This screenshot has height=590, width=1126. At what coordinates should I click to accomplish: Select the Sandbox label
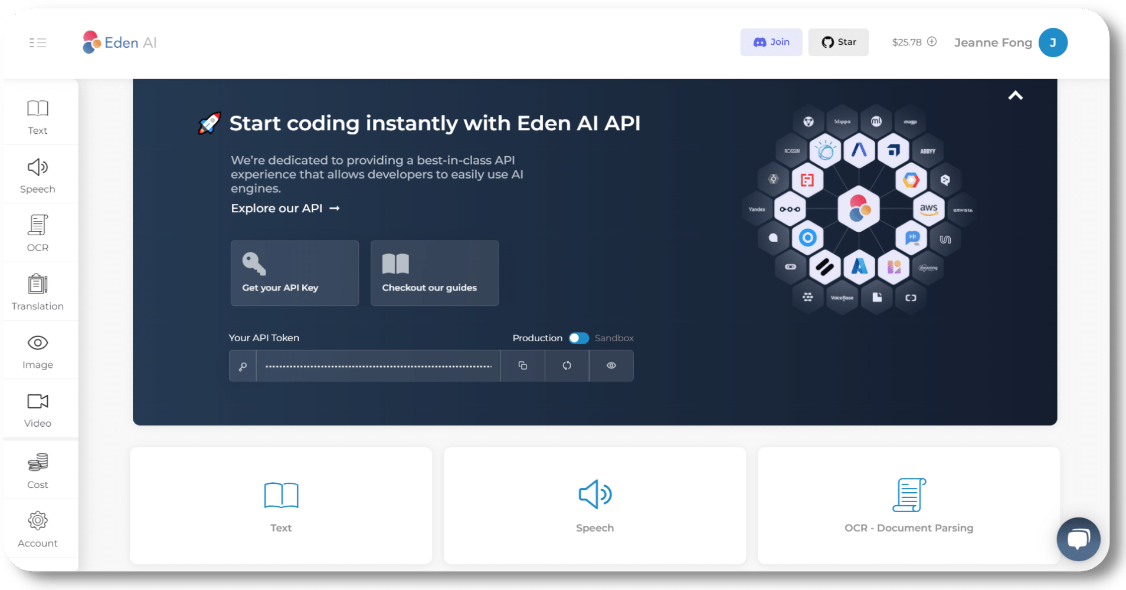(614, 338)
